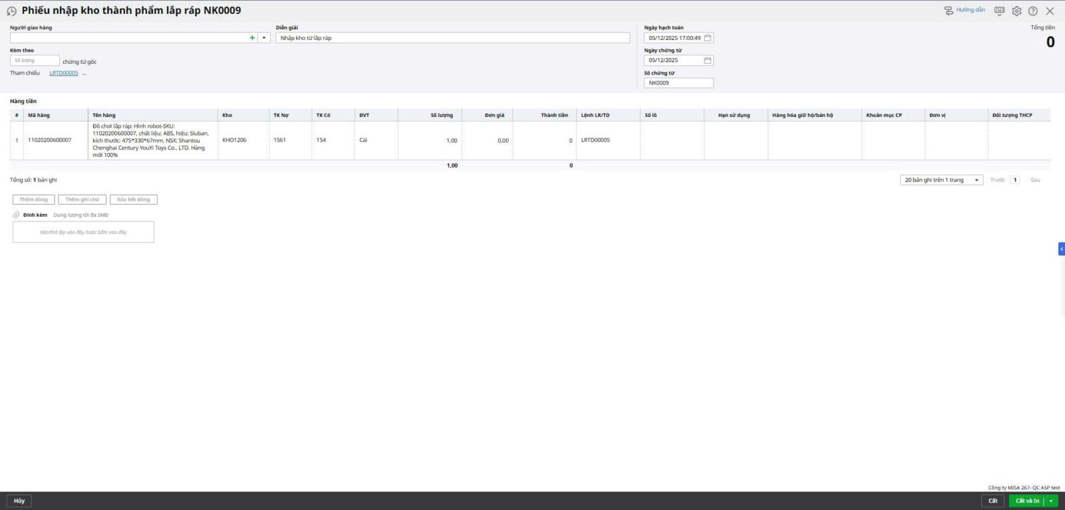1065x510 pixels.
Task: Open calendar for Ngày hạch toán
Action: pos(708,38)
